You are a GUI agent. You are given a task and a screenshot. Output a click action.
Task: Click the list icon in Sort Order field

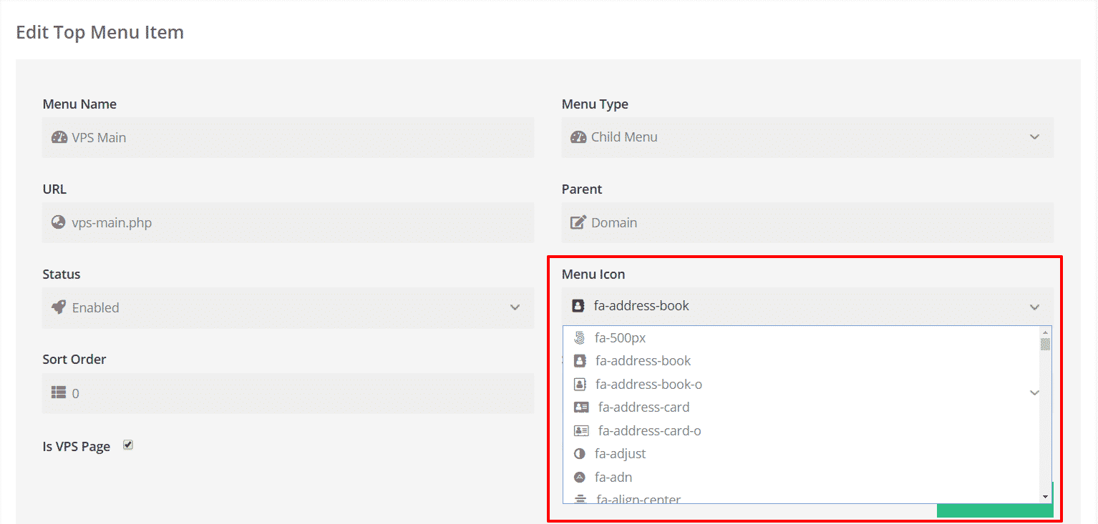click(x=59, y=393)
